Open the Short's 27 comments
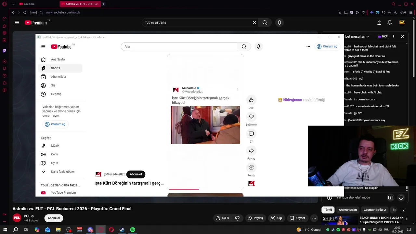Image resolution: width=416 pixels, height=234 pixels. 251,134
